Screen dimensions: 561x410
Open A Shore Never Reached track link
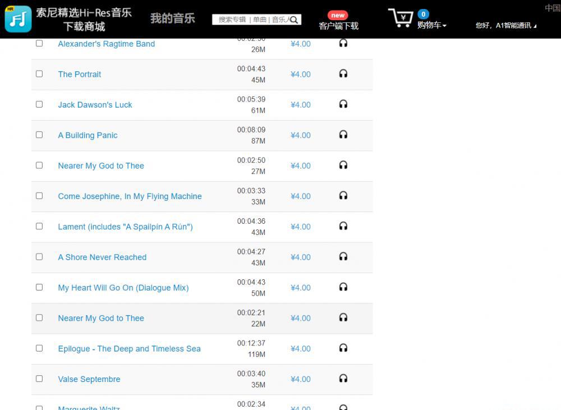coord(102,257)
